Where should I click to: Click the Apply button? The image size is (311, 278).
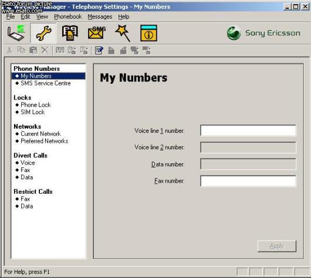(x=277, y=246)
